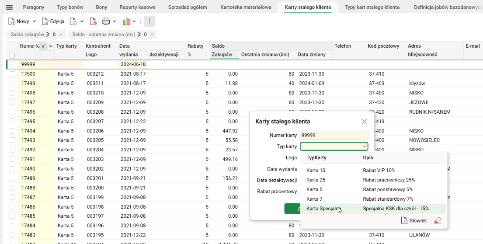The height and width of the screenshot is (244, 483).
Task: Toggle the select-all checkbox in table header
Action: (x=12, y=56)
